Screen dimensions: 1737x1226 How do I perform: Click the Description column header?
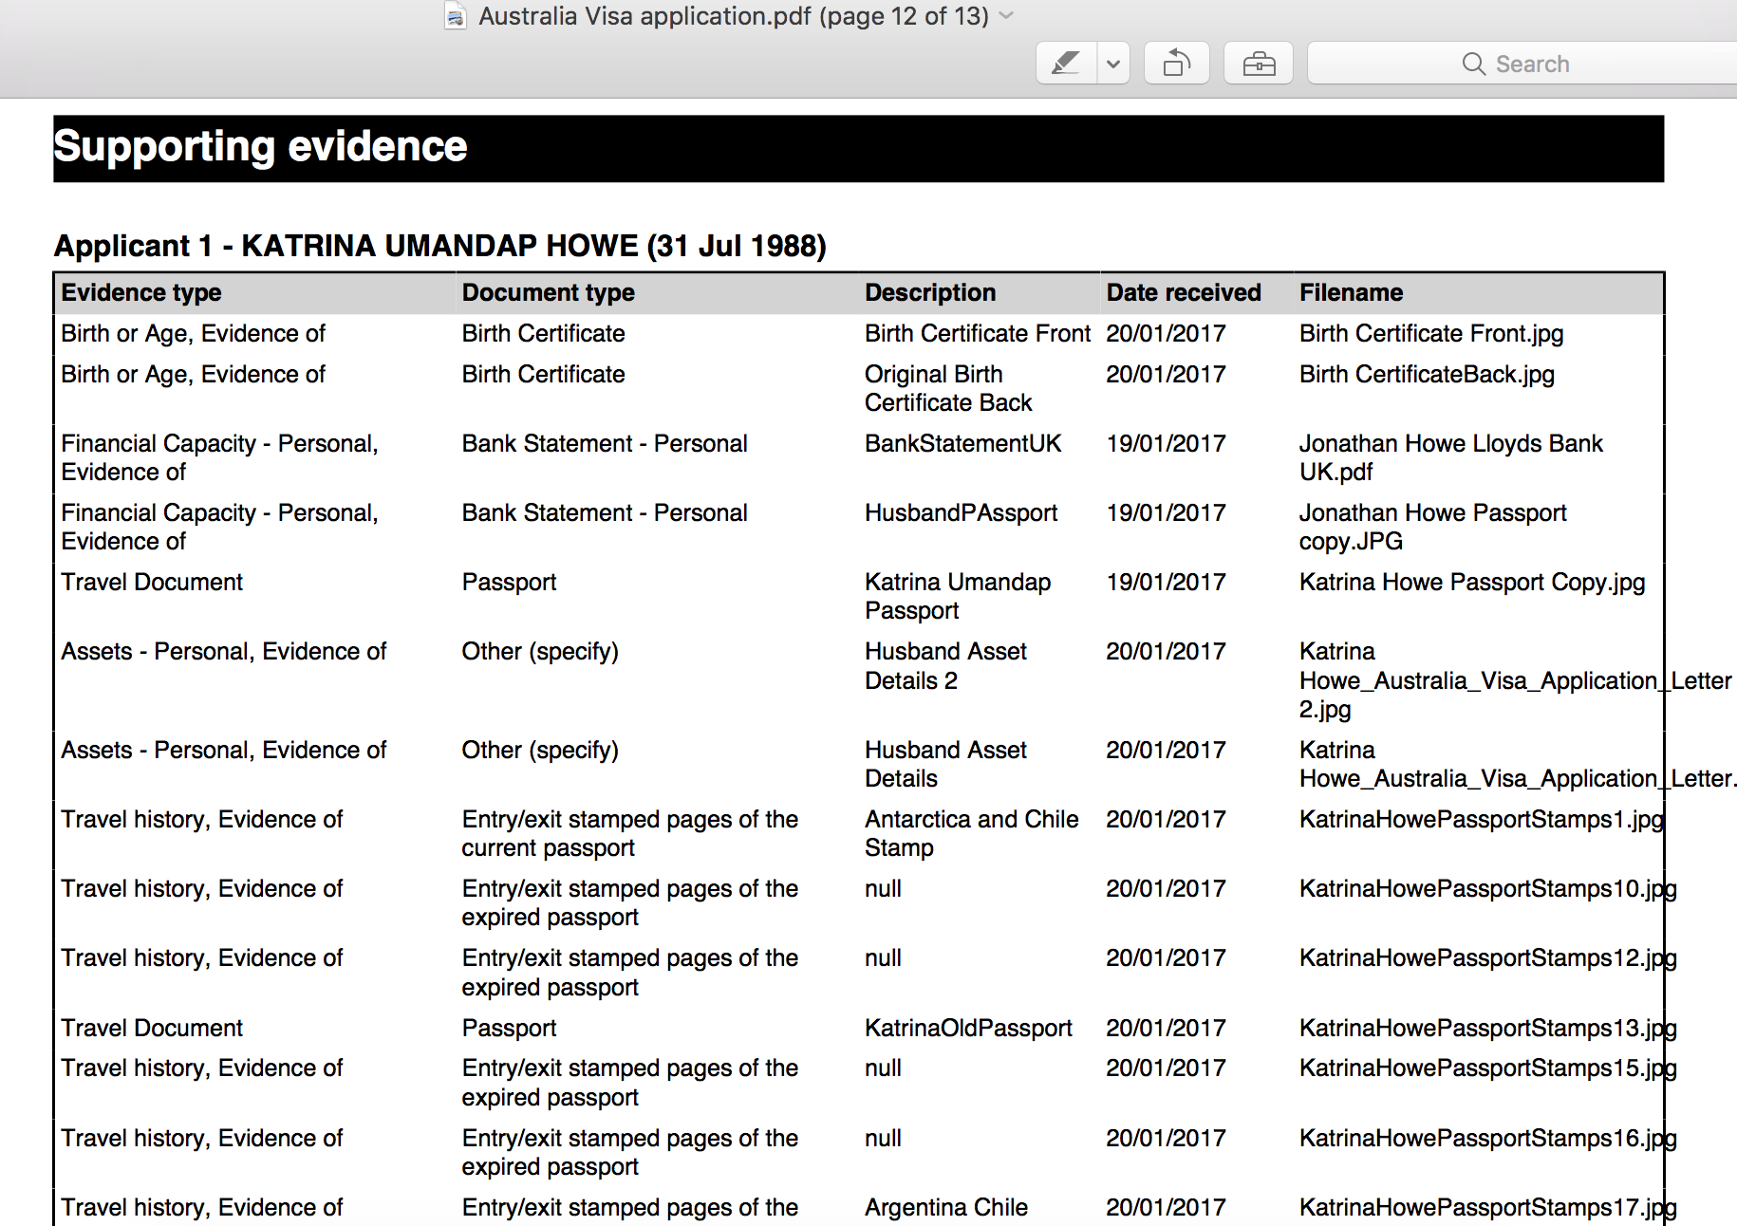(x=930, y=292)
